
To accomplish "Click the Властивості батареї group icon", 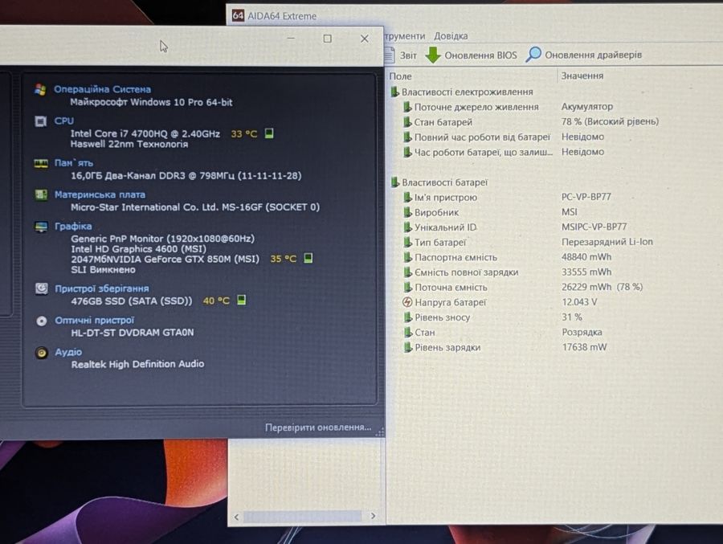I will 394,182.
